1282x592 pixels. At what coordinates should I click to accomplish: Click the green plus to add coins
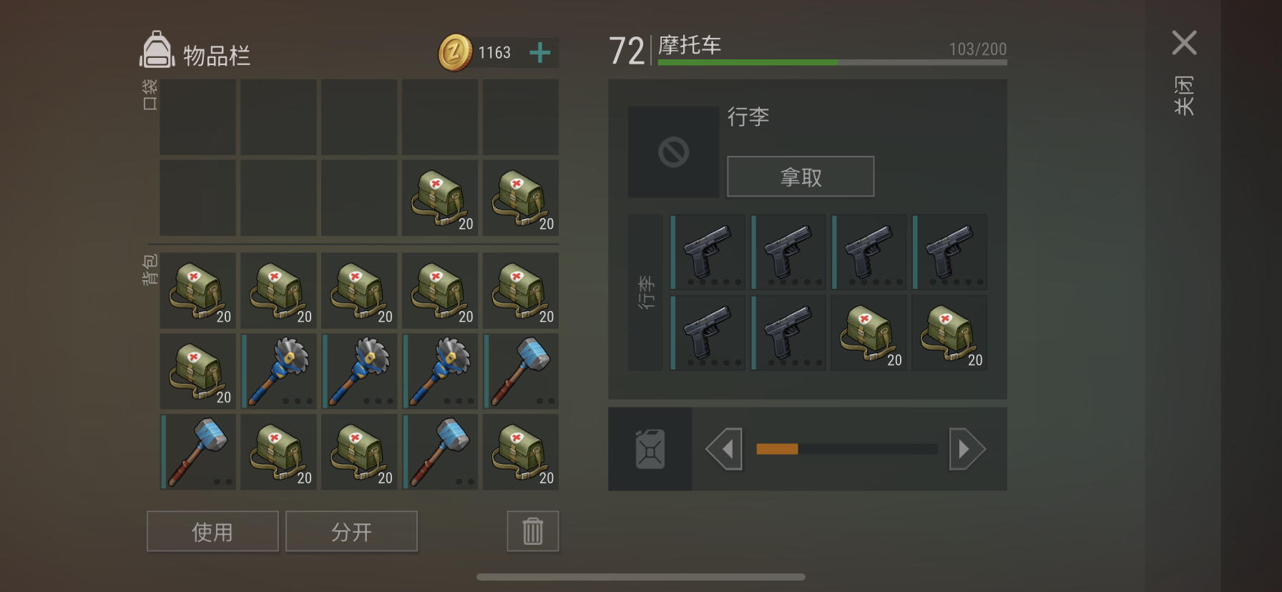pyautogui.click(x=540, y=52)
